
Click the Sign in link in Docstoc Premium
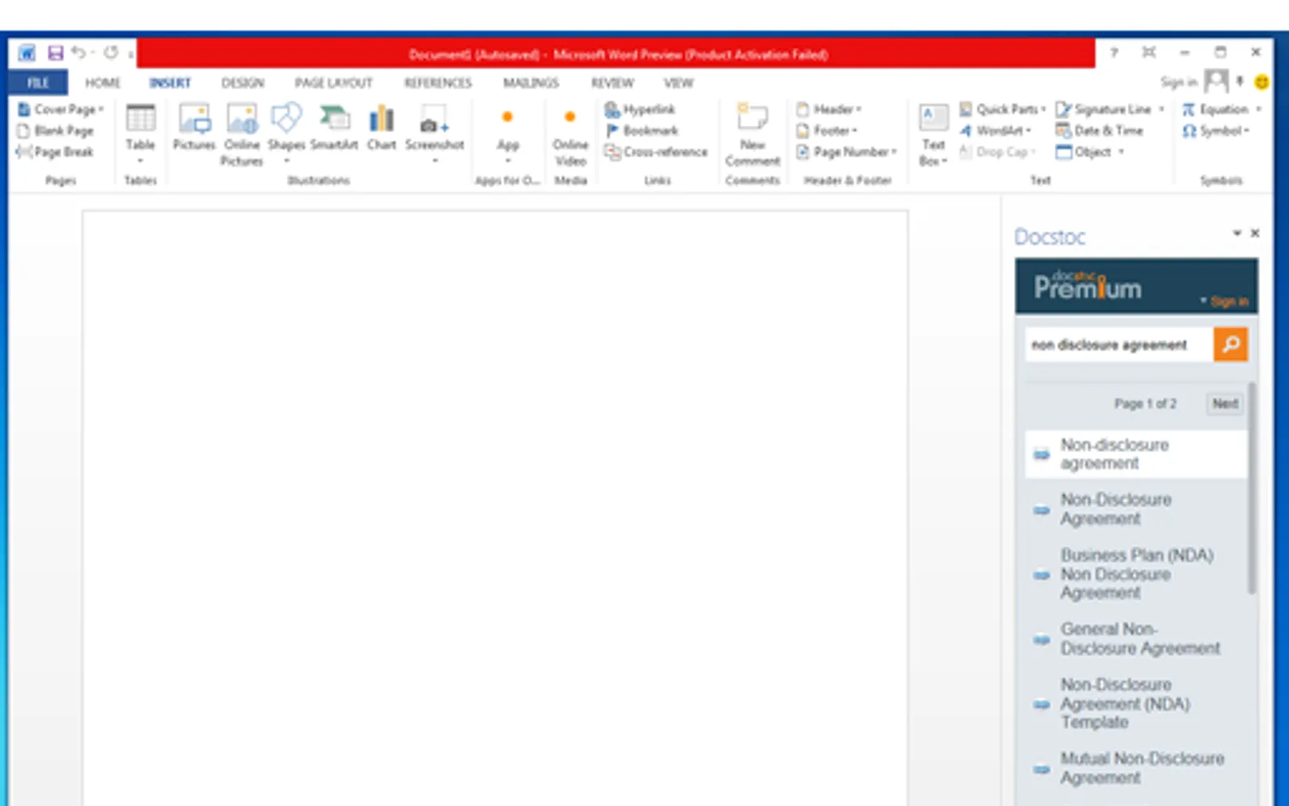1229,301
